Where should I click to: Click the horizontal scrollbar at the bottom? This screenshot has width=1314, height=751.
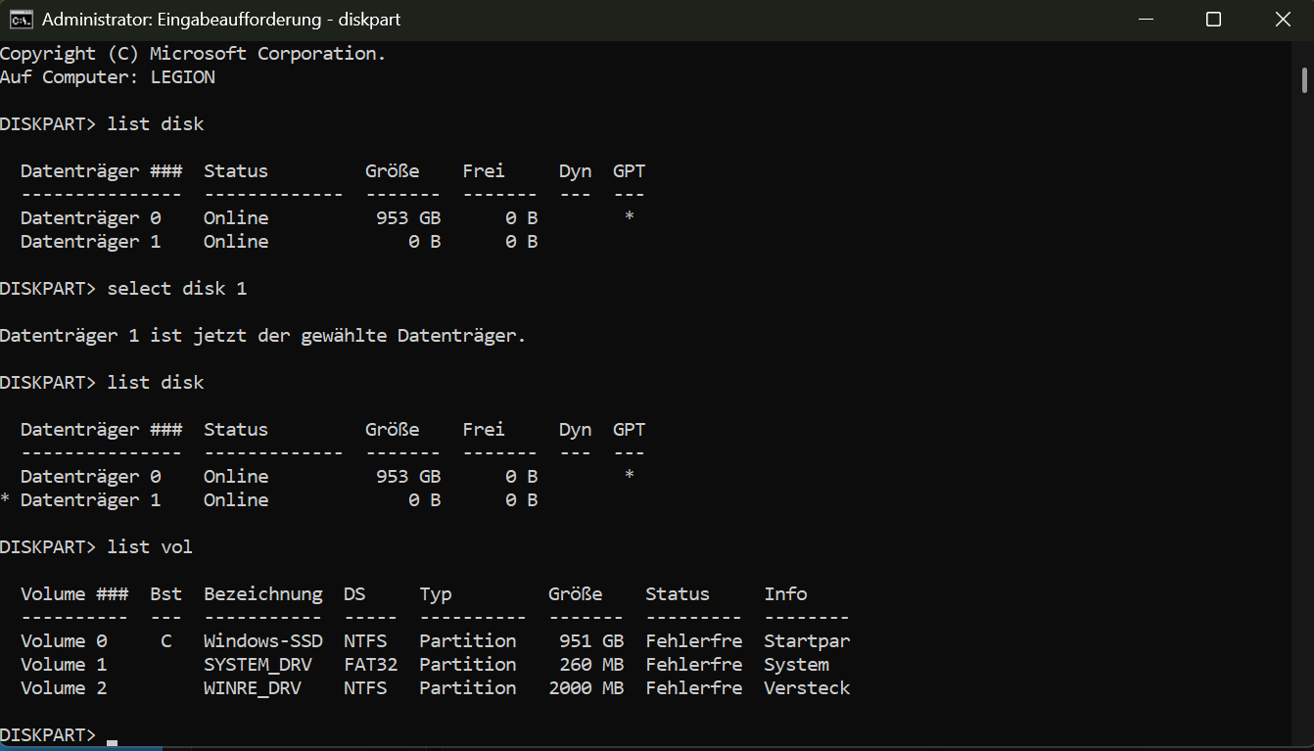(78, 747)
